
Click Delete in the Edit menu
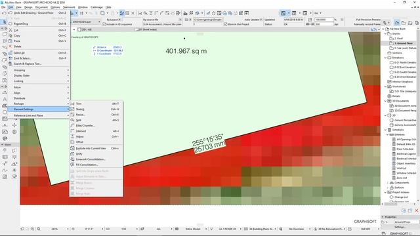pyautogui.click(x=38, y=47)
